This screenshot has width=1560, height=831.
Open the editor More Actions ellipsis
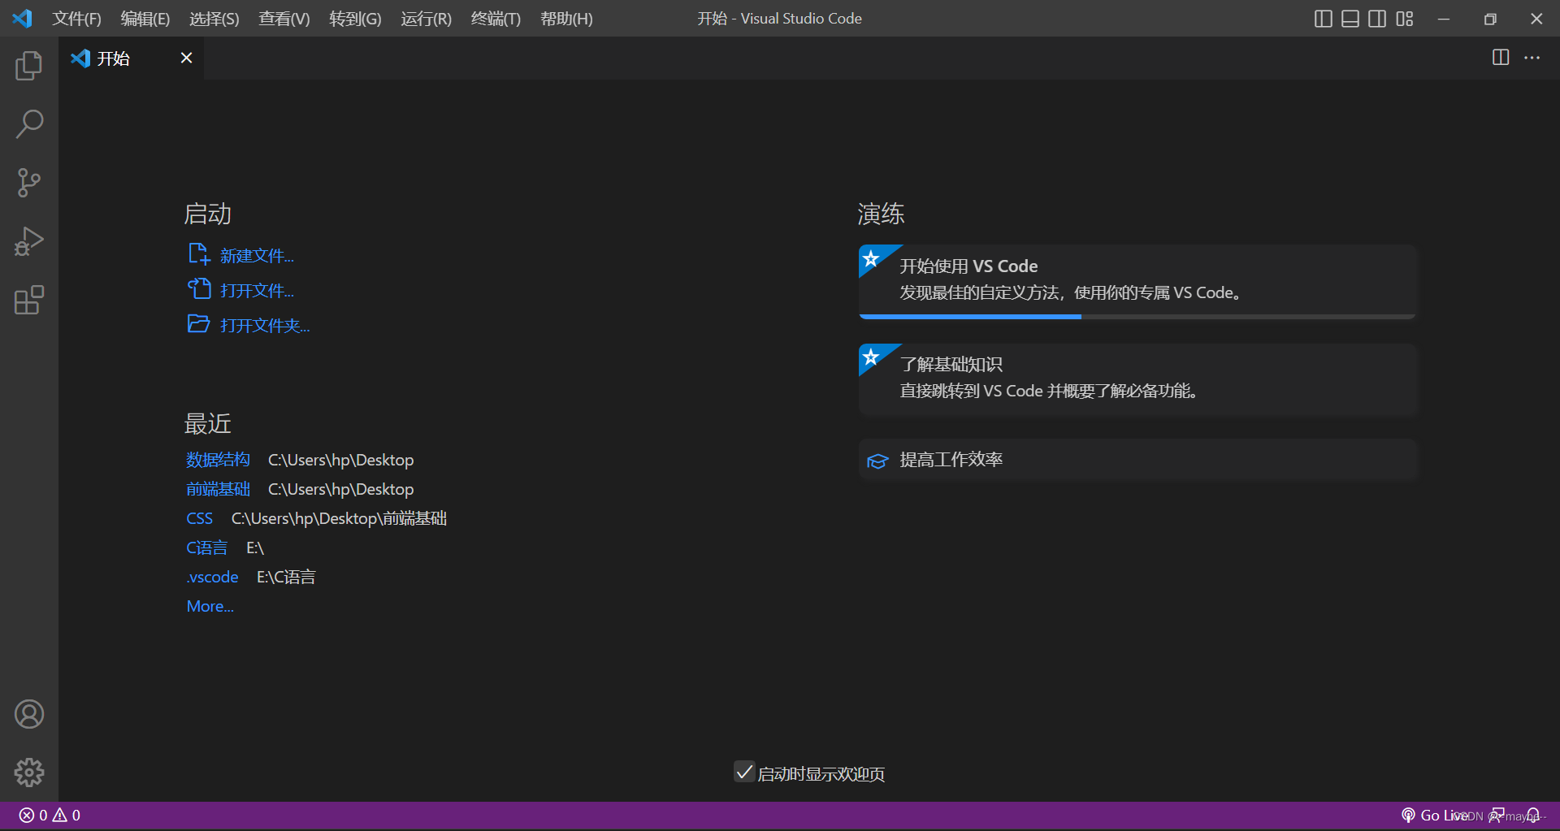pyautogui.click(x=1532, y=58)
